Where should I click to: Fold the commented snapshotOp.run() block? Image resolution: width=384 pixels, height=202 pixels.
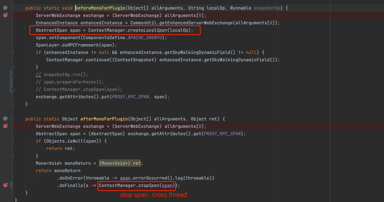click(x=13, y=74)
